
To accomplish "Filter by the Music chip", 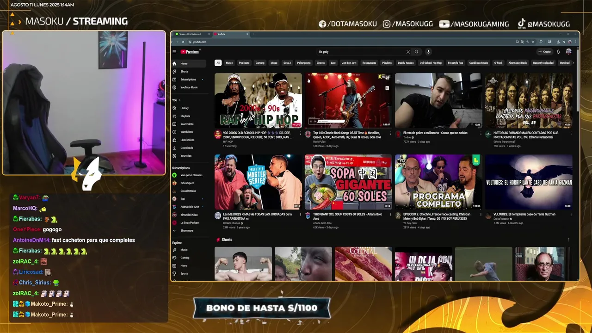I will pos(229,63).
